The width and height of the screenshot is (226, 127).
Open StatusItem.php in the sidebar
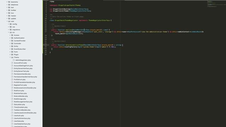[19, 104]
